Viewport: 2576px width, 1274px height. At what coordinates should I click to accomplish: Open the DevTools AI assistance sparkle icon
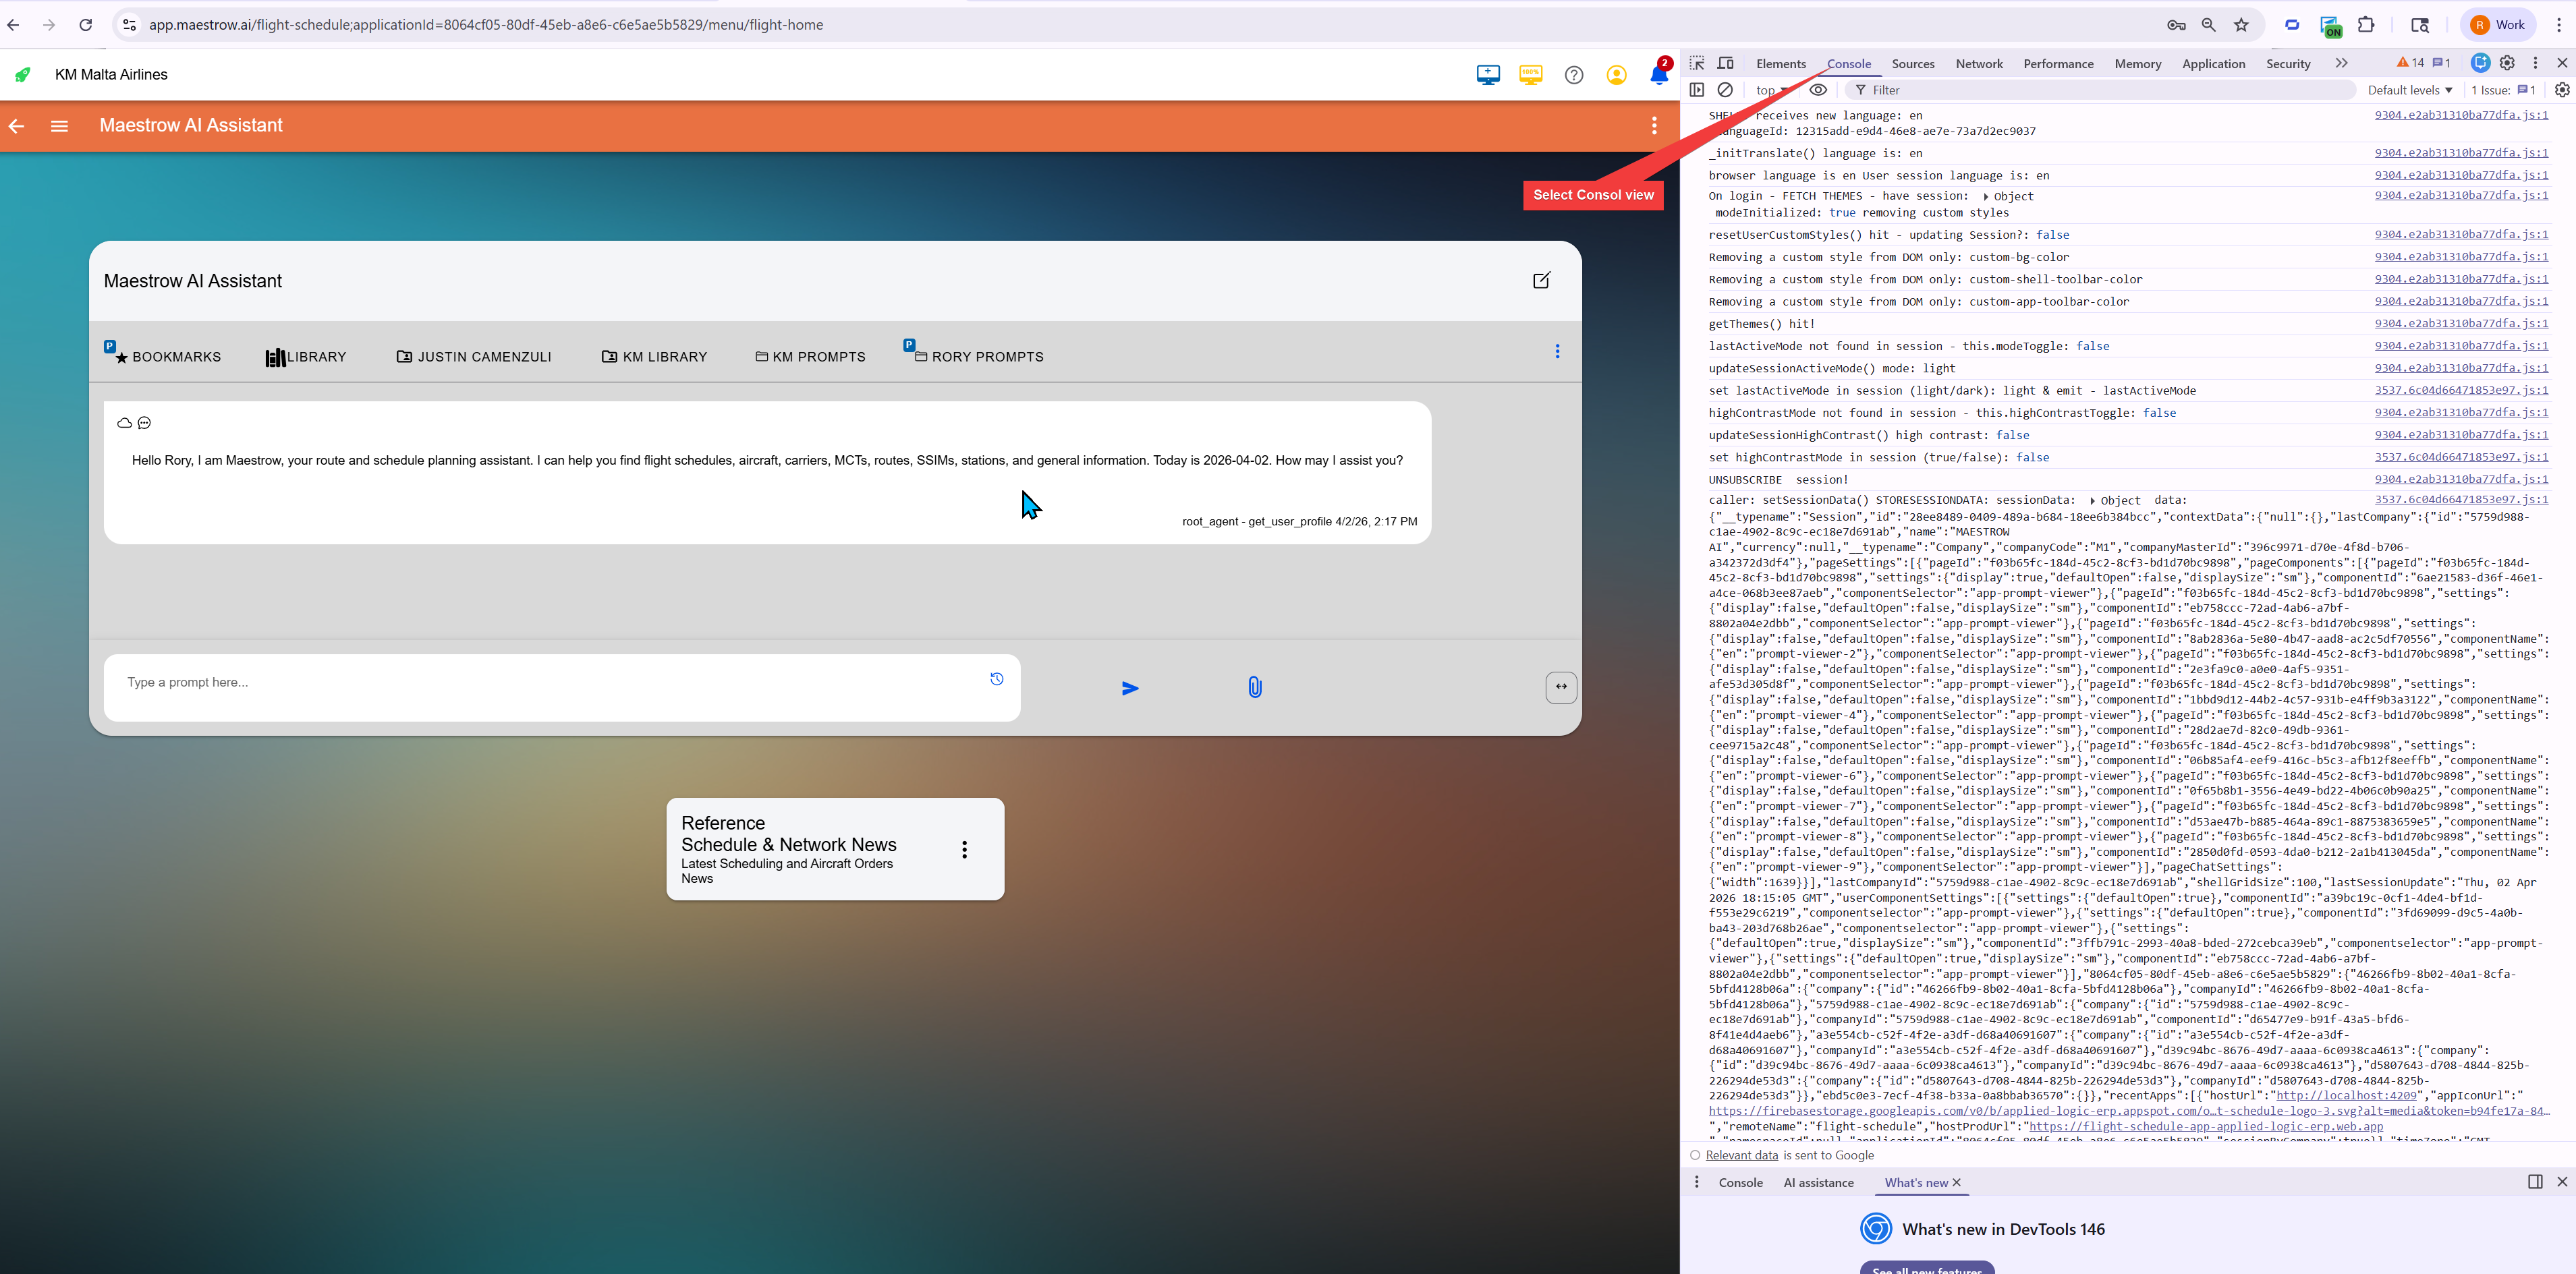[x=2480, y=63]
